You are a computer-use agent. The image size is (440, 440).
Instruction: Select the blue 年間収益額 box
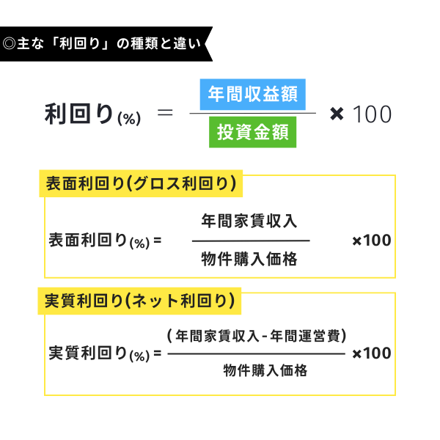252,95
